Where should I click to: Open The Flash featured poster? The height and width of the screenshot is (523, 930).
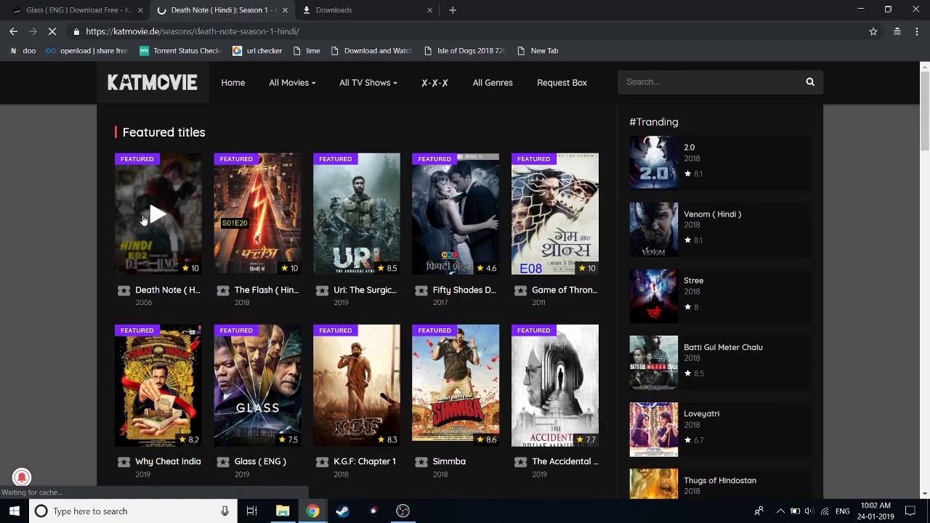point(257,214)
